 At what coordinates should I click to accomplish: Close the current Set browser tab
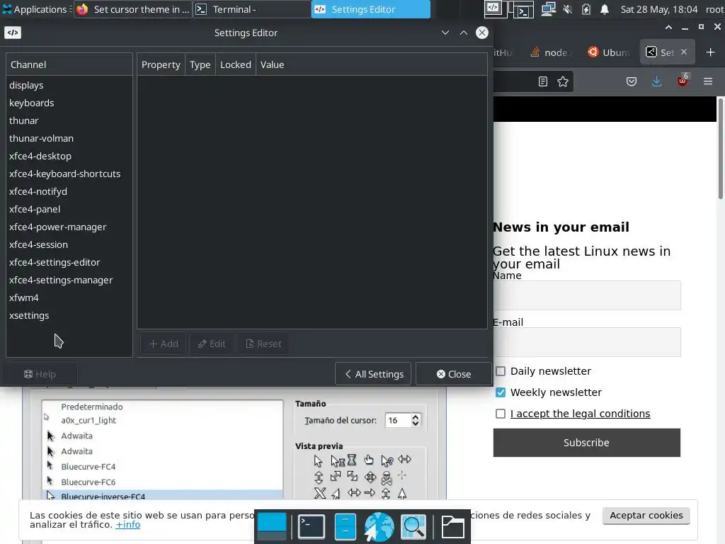[684, 52]
